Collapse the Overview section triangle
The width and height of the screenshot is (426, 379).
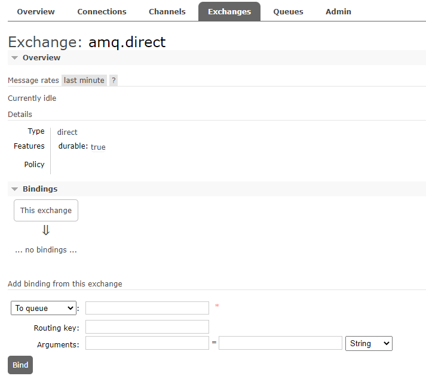click(x=15, y=57)
